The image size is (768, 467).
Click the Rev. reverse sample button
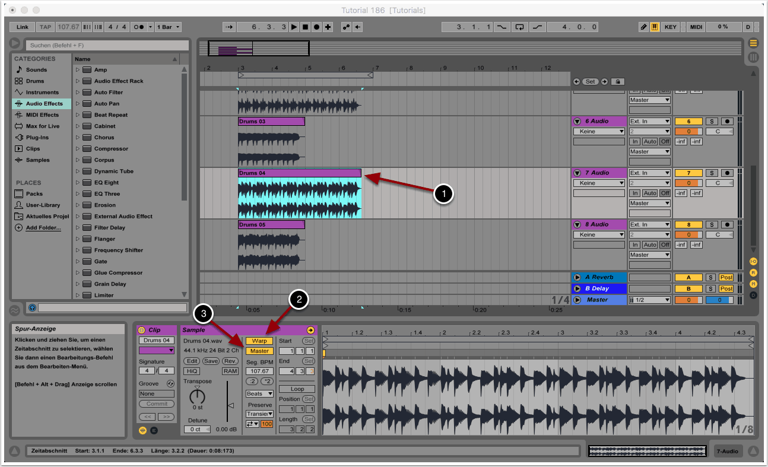click(230, 361)
